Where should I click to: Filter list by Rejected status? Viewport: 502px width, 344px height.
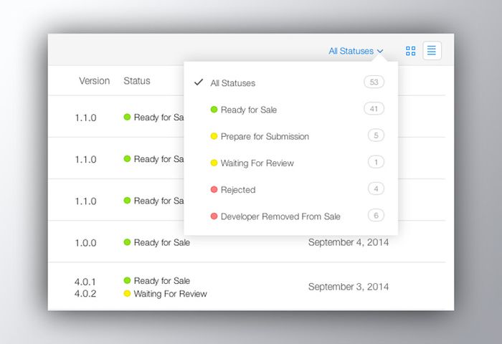tap(238, 190)
